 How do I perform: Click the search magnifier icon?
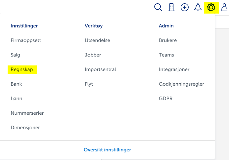coord(158,7)
